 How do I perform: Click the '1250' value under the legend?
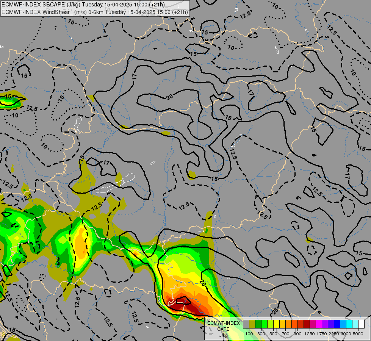(310, 334)
